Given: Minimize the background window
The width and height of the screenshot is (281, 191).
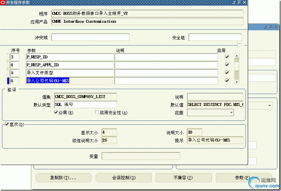Looking at the screenshot, I should [265, 27].
